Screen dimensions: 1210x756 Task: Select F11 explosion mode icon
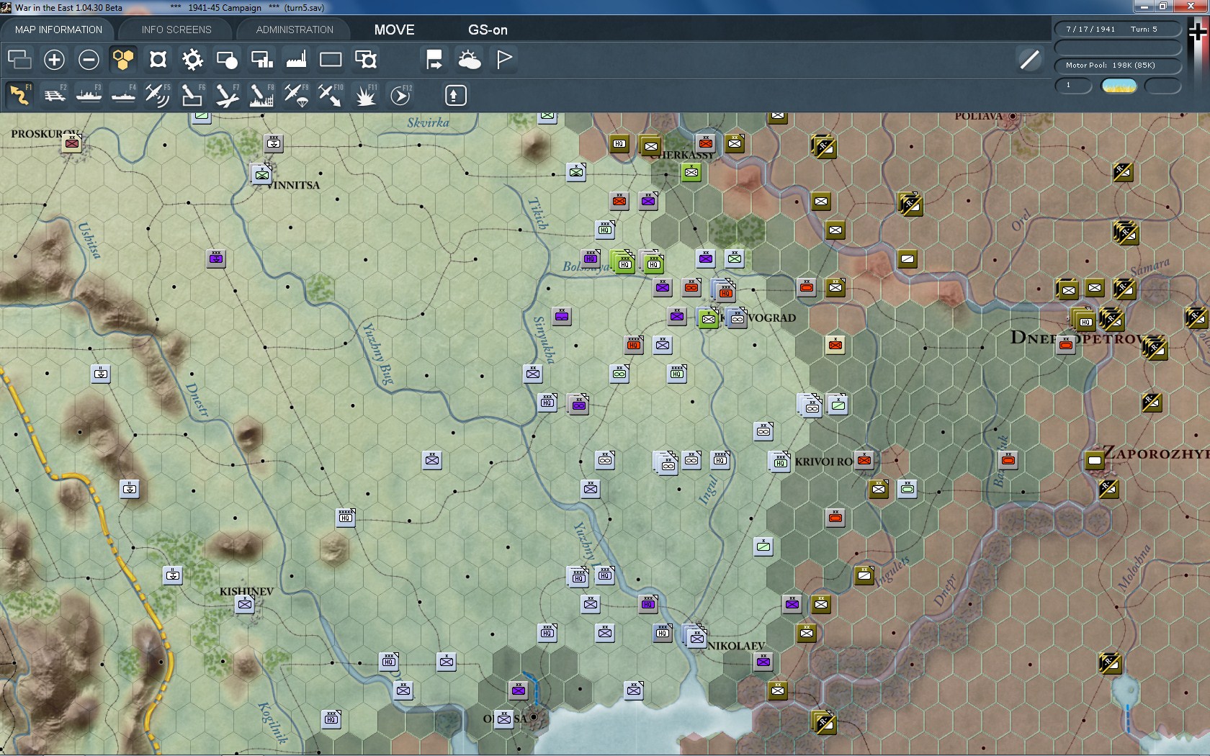366,95
